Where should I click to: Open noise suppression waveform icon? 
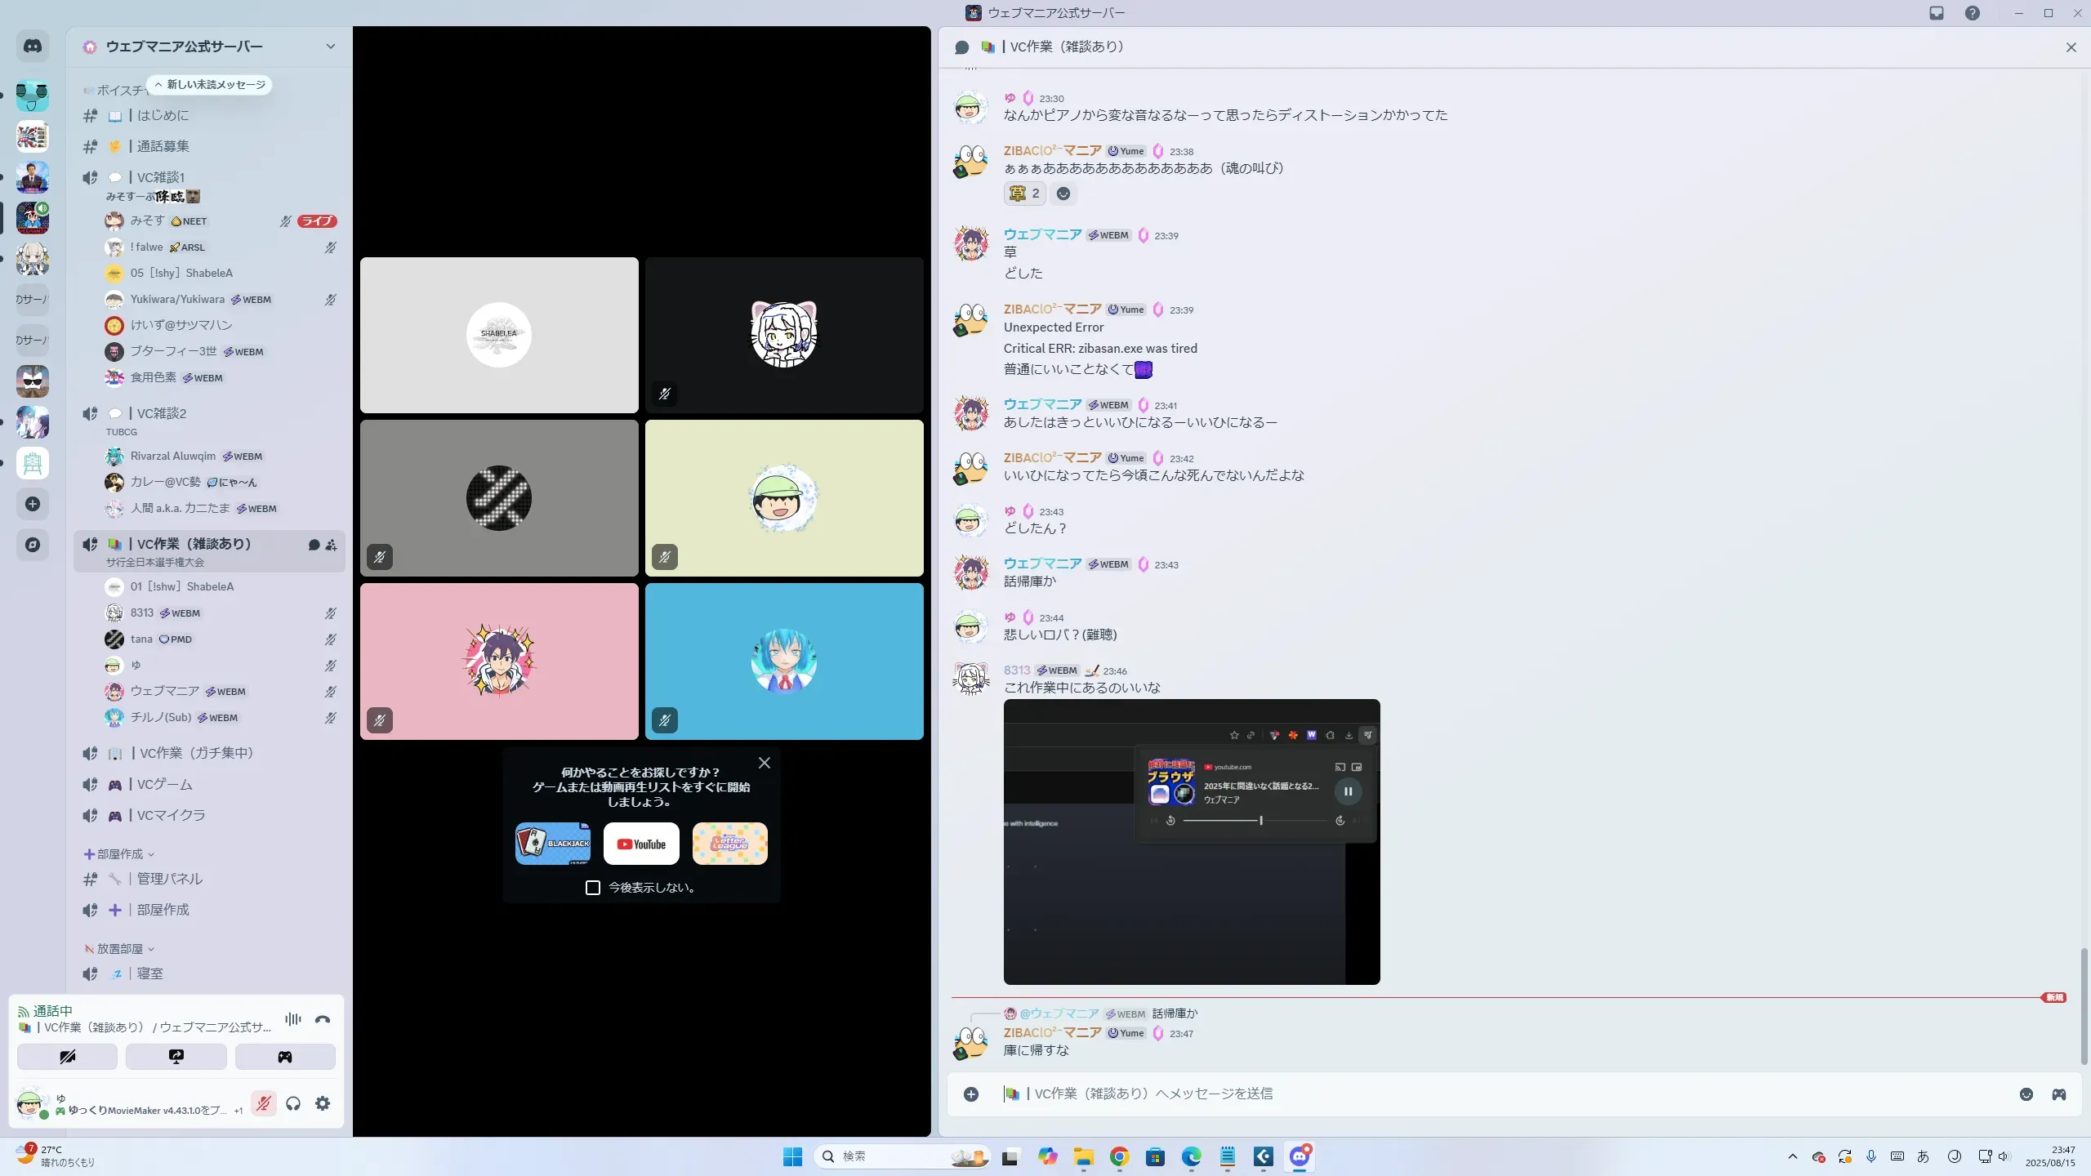[x=292, y=1019]
